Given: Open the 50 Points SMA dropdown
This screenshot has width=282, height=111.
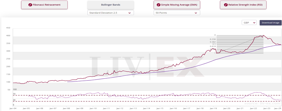Looking at the screenshot, I should 177,13.
